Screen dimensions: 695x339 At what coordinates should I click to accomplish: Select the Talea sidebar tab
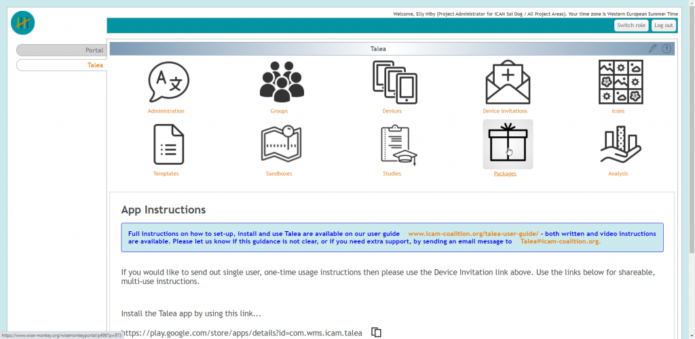point(62,65)
